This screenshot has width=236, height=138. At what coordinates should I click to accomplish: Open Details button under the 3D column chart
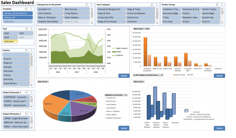tap(219, 128)
